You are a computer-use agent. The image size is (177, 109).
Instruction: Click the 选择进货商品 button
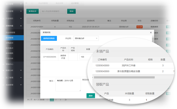pos(49,38)
